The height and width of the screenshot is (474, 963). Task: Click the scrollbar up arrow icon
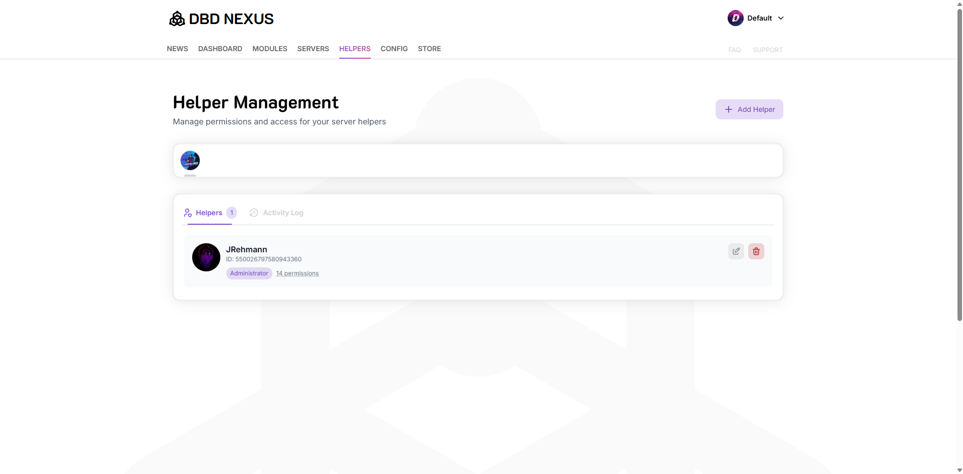click(958, 4)
